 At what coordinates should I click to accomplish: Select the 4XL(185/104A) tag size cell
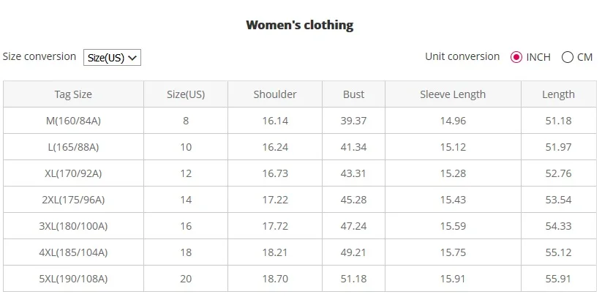coord(73,252)
